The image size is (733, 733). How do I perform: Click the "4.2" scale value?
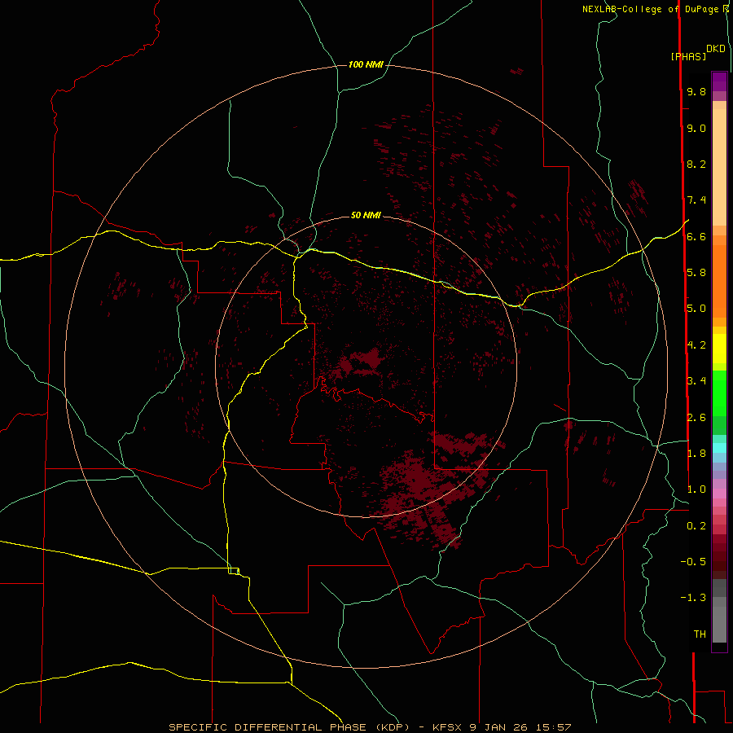point(696,345)
